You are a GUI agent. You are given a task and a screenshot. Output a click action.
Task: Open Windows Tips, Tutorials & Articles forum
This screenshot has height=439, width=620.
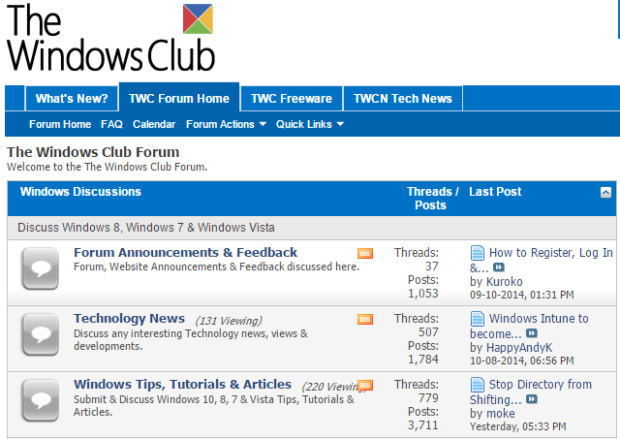[x=183, y=385]
